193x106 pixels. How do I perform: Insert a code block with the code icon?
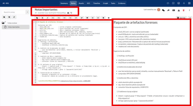pyautogui.click(x=76, y=18)
